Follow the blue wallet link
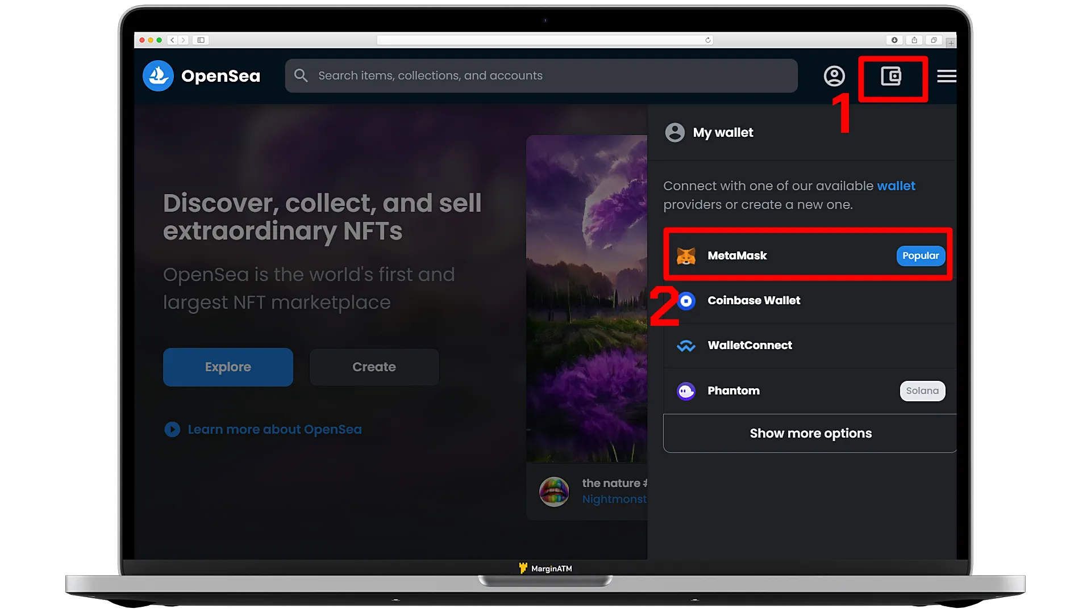The image size is (1091, 613). click(x=896, y=186)
